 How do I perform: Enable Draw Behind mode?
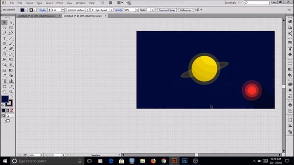pos(8,115)
